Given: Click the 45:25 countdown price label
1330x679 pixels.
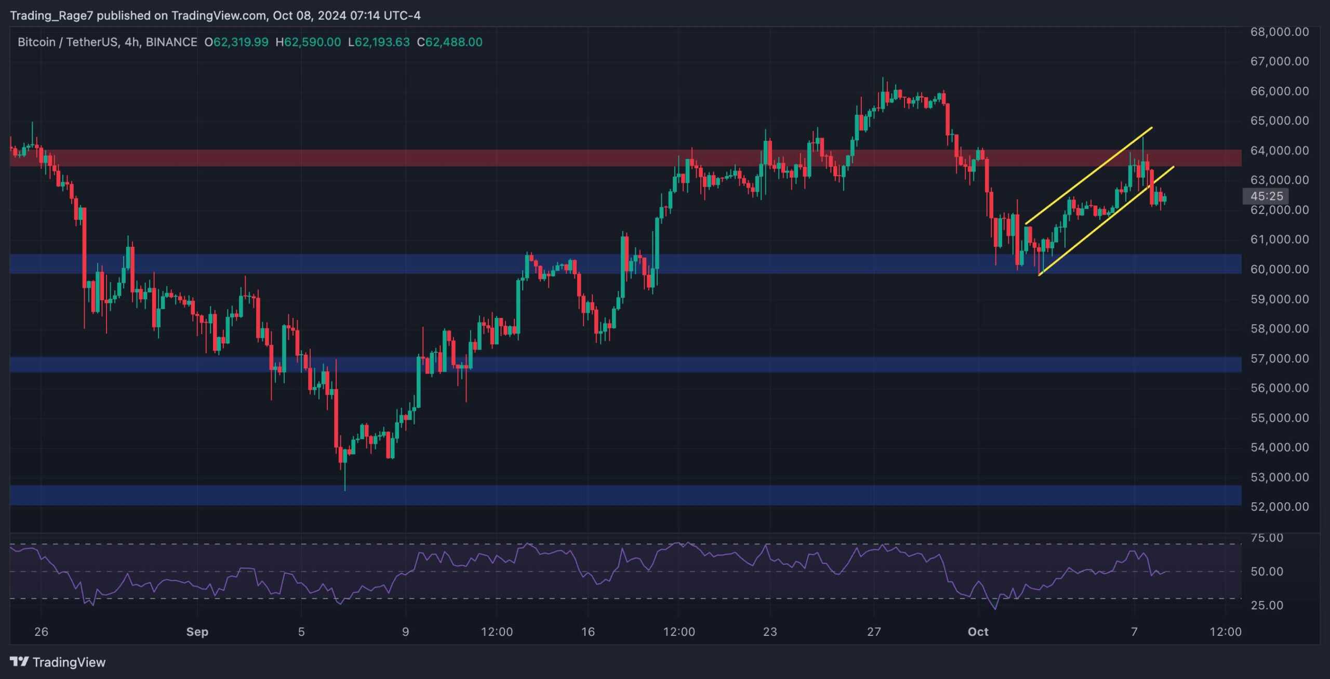Looking at the screenshot, I should (x=1267, y=196).
